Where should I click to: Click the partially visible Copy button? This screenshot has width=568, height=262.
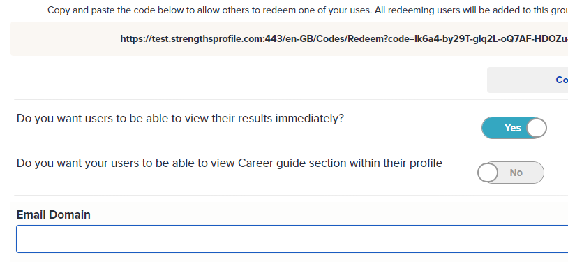click(x=528, y=80)
